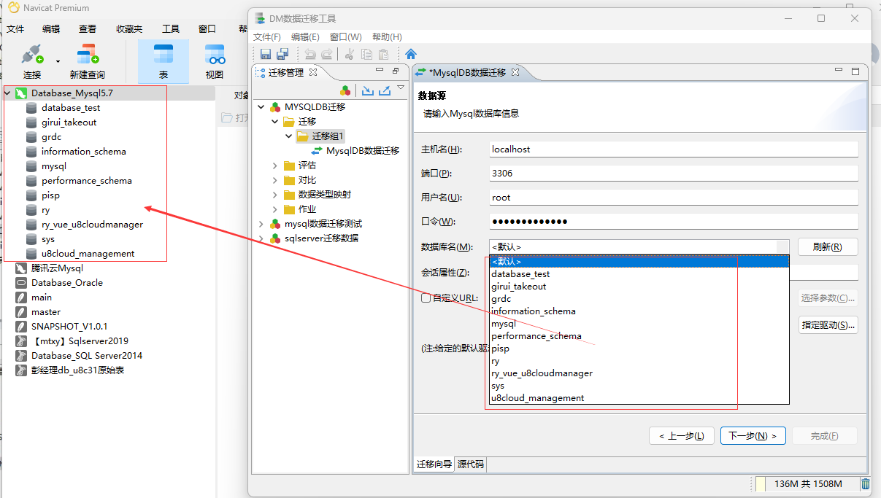The width and height of the screenshot is (881, 498).
Task: Click the 下一步(N) > next button
Action: [753, 436]
